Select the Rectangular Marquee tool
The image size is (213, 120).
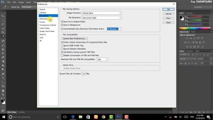click(3, 20)
